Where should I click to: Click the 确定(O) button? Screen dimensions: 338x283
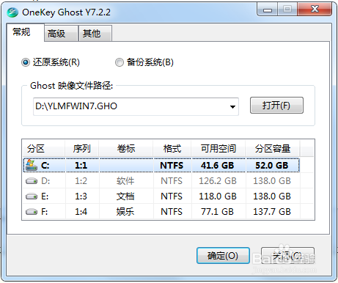(223, 256)
